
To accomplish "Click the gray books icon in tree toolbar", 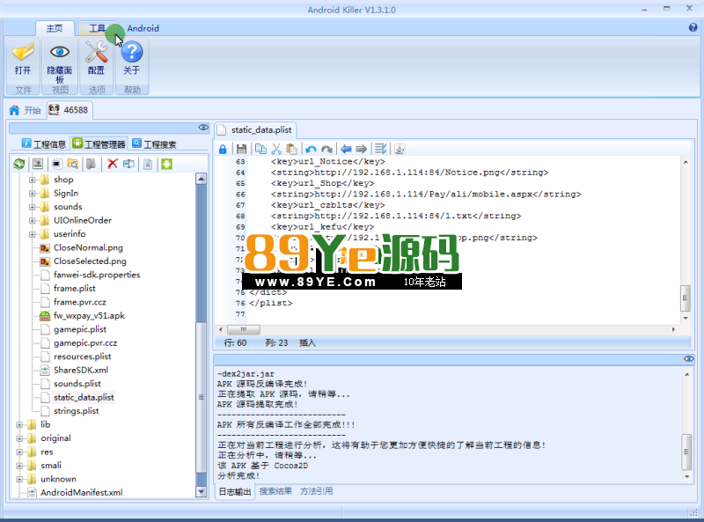I will 92,164.
